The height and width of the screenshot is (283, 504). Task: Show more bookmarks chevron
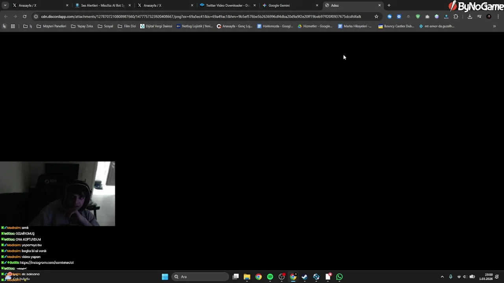click(494, 26)
